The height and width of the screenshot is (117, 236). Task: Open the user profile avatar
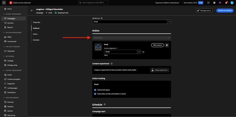232,3
